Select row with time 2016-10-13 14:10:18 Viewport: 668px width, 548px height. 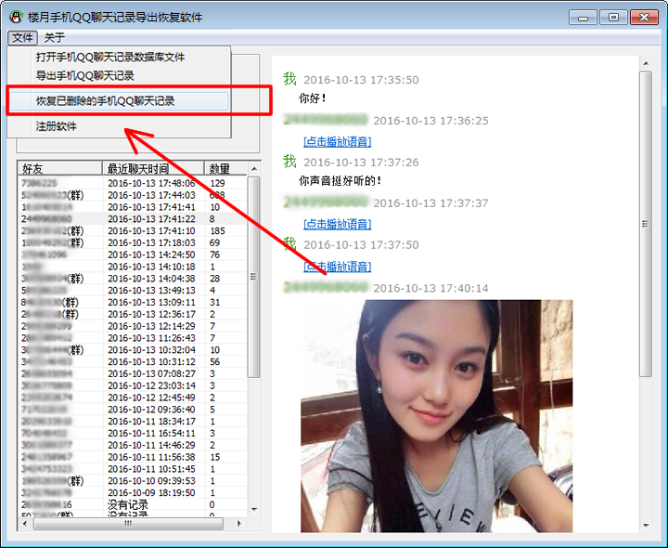click(x=132, y=267)
